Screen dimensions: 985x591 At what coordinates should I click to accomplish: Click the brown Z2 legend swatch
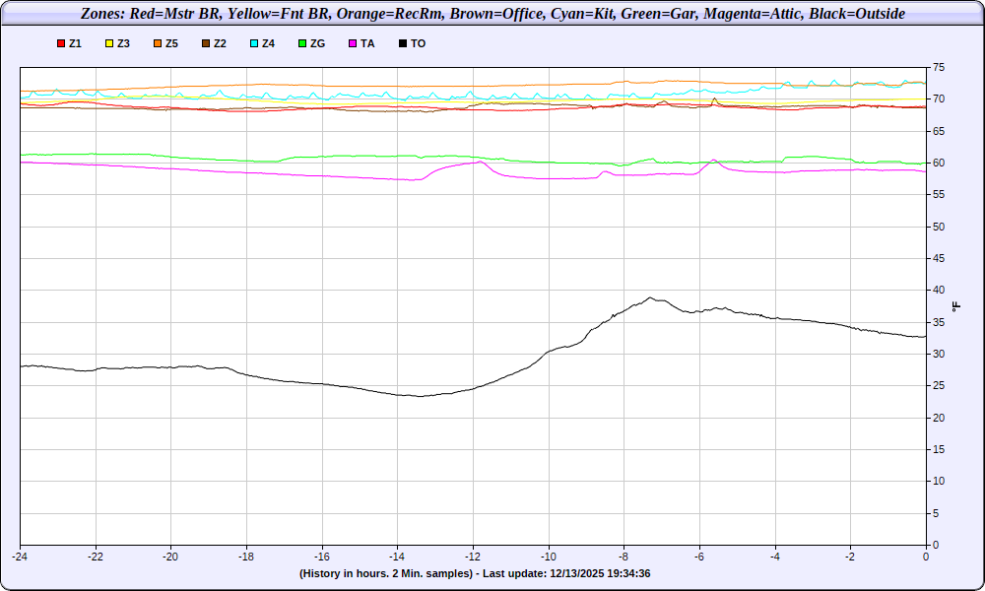(206, 44)
